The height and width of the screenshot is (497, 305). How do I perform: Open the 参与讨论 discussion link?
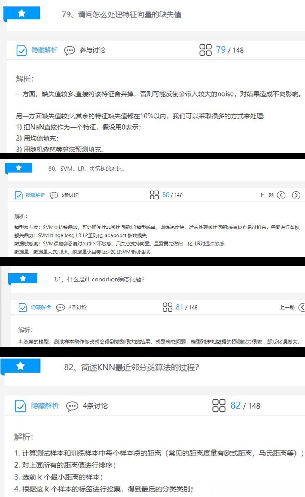[x=92, y=50]
